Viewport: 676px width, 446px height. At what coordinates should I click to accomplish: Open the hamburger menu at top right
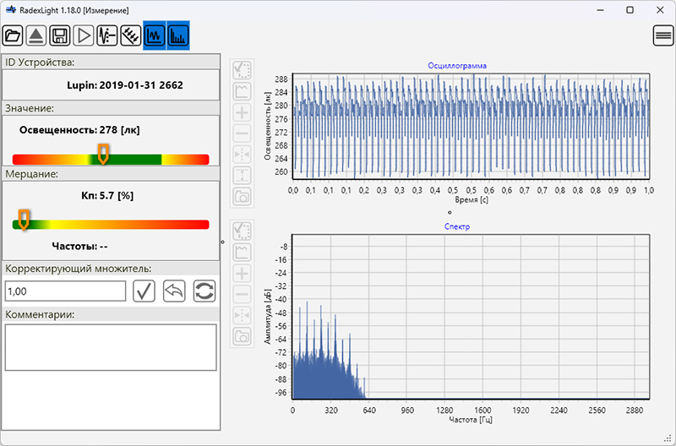[x=663, y=35]
